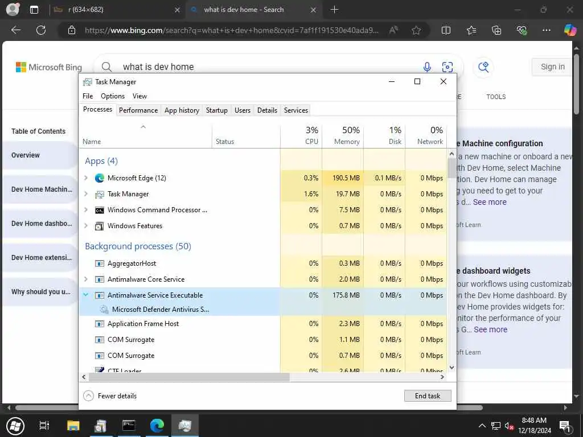Open the Collections icon in Edge toolbar
This screenshot has width=583, height=437.
coord(496,30)
